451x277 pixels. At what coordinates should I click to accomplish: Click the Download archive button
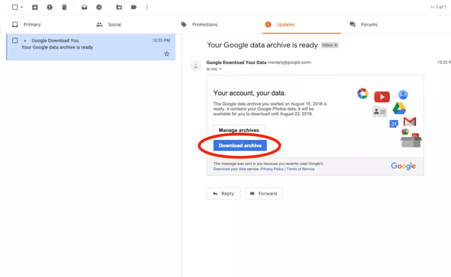pos(240,146)
